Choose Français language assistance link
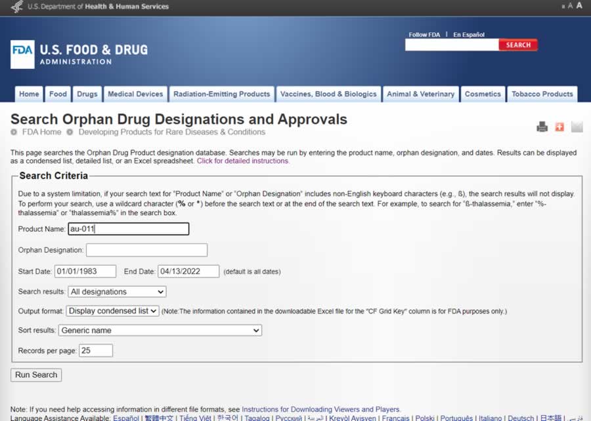Image resolution: width=591 pixels, height=421 pixels. (x=395, y=418)
